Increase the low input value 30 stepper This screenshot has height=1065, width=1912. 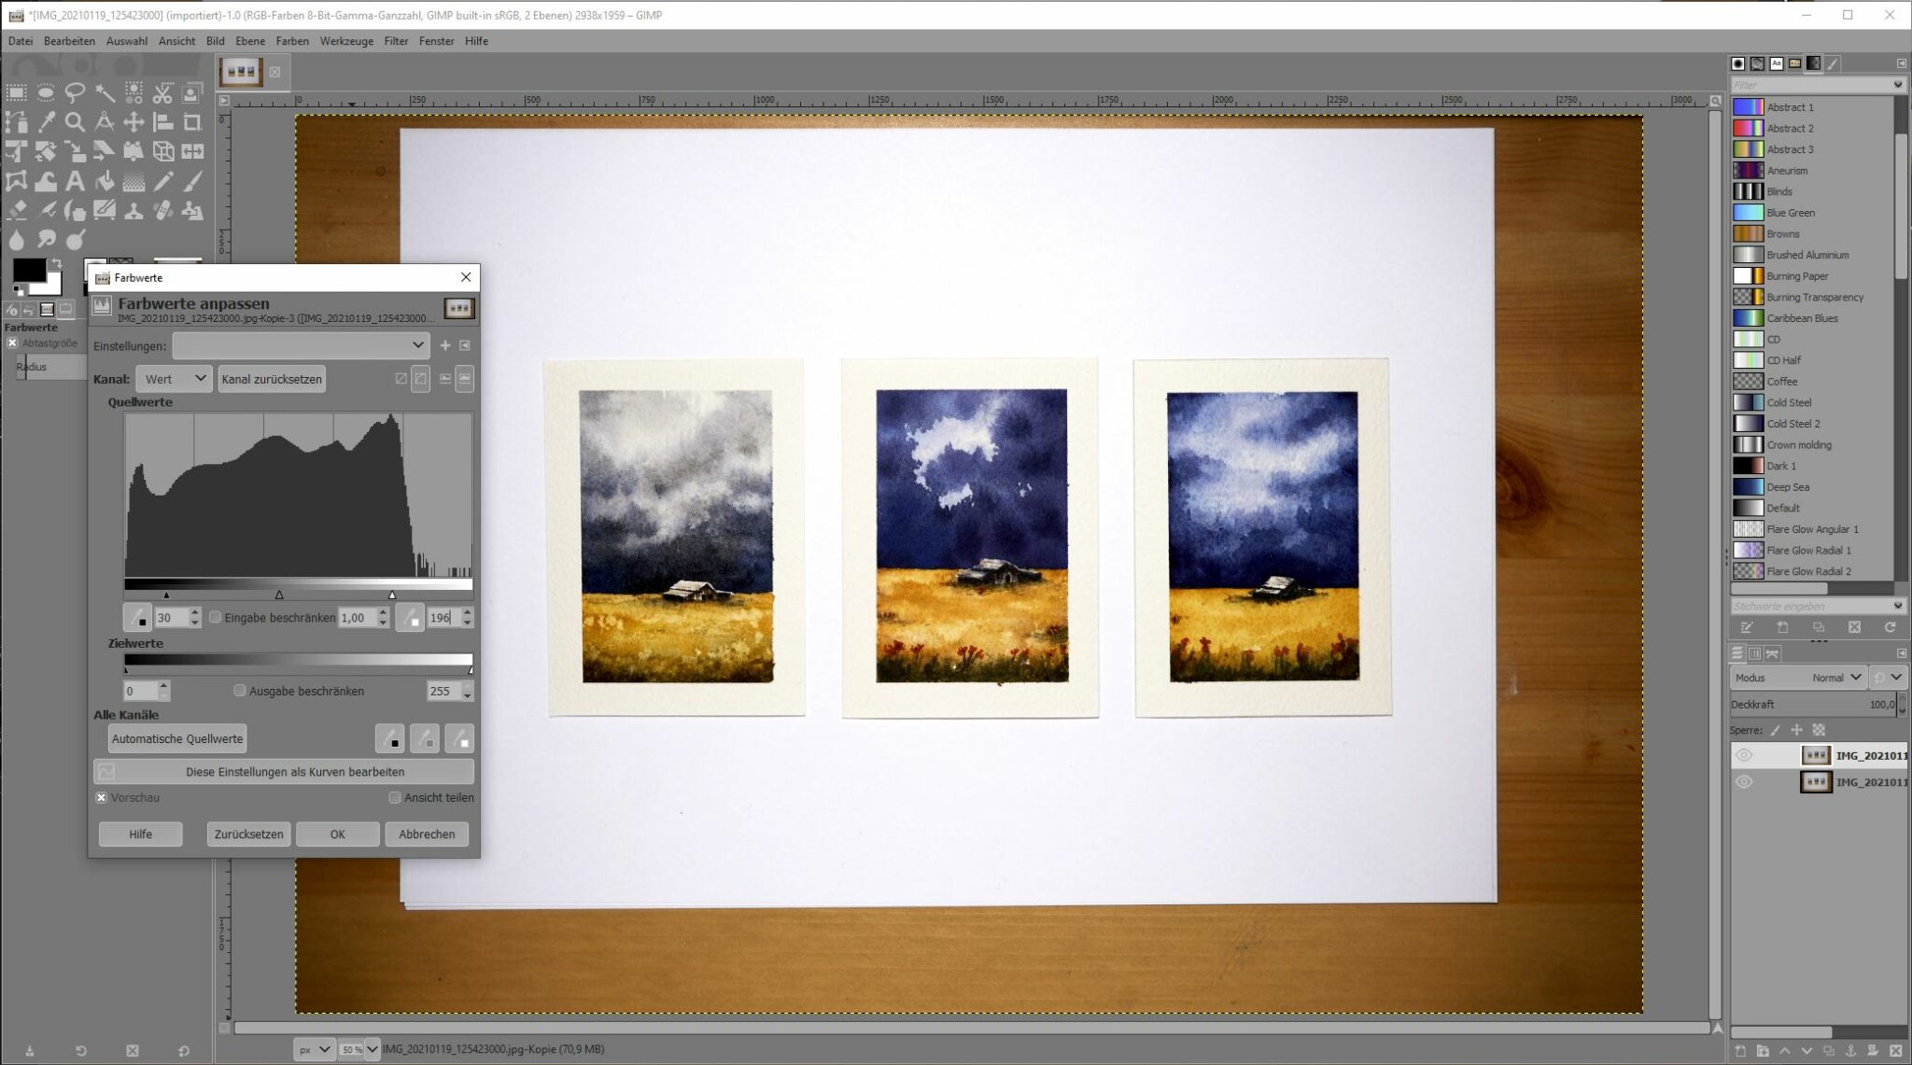pos(194,612)
